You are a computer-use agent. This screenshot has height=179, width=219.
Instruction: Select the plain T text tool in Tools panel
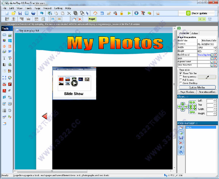click(x=4, y=58)
